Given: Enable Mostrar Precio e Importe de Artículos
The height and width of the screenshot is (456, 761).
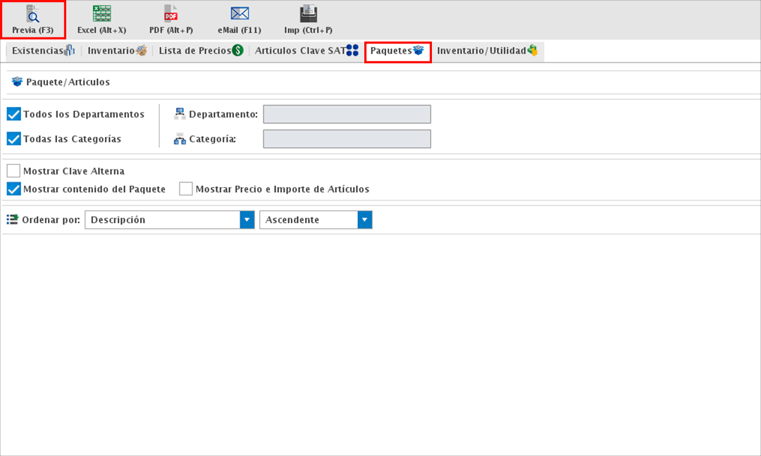Looking at the screenshot, I should point(186,189).
